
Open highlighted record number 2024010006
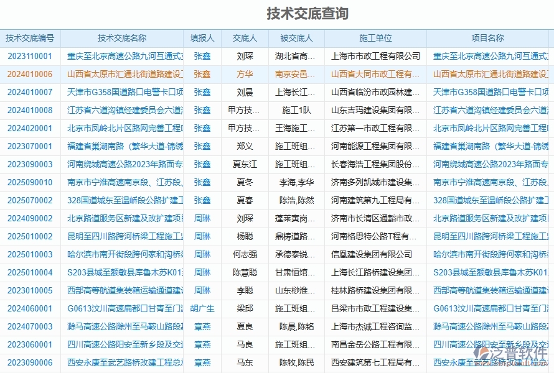point(31,73)
